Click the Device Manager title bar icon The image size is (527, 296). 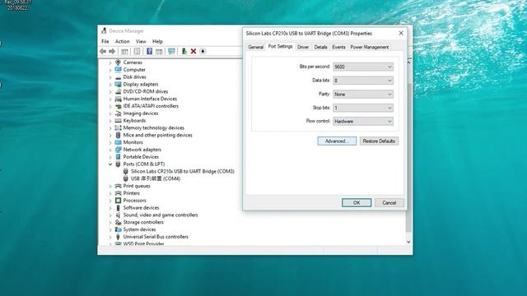coord(104,31)
